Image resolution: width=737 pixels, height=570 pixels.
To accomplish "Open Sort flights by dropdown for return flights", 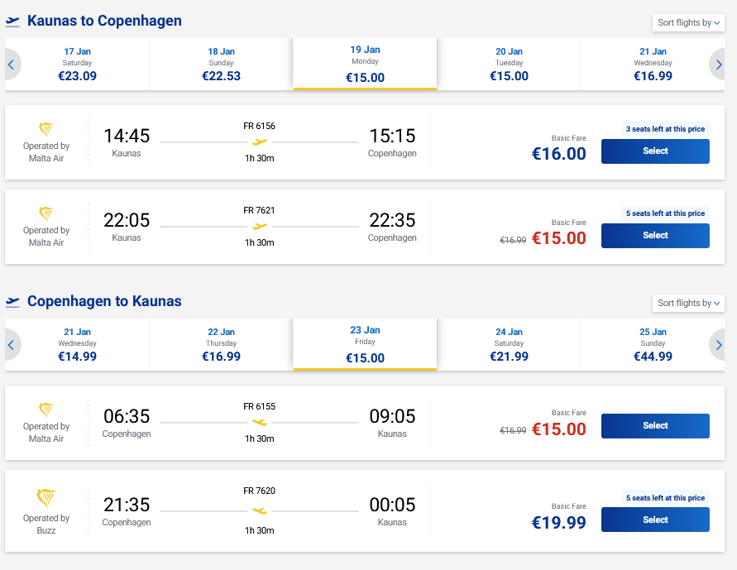I will 688,303.
